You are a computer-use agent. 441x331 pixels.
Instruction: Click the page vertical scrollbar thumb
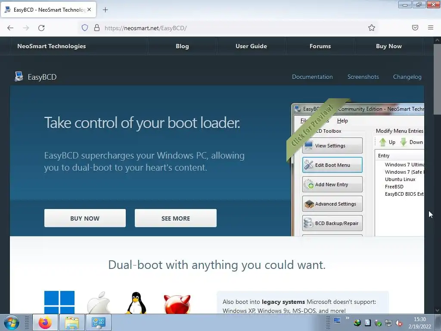(x=437, y=79)
